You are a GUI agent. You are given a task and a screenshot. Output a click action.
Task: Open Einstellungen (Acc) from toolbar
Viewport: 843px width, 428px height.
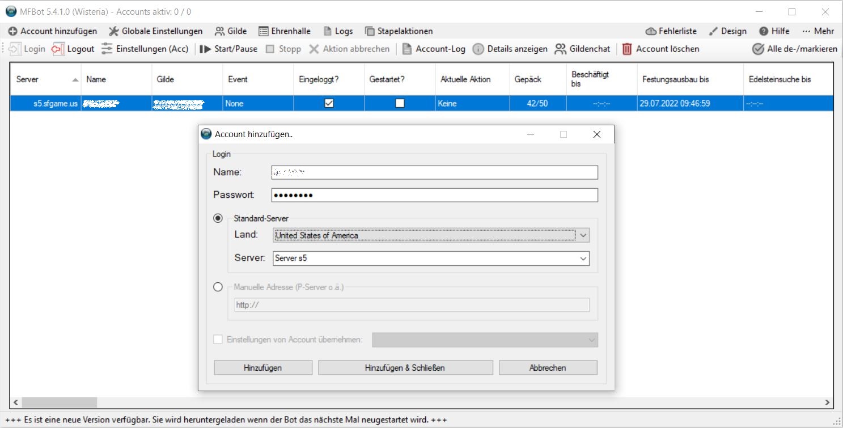click(x=145, y=49)
